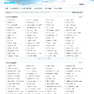Tick the checkbox topping the last column of 2021 list
Screen dimensions: 94x94
(x=65, y=20)
